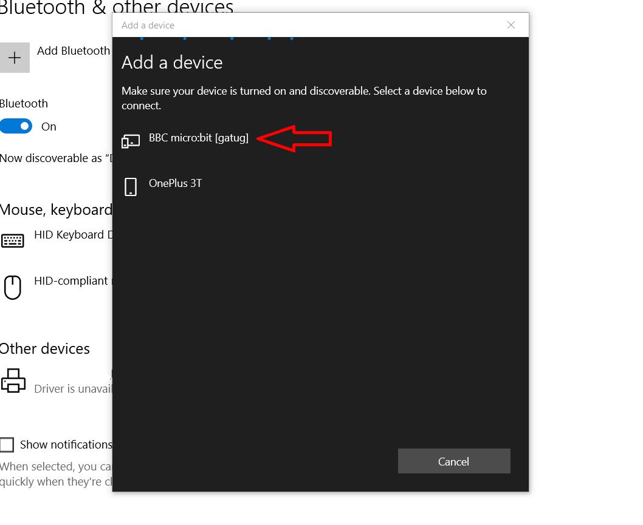Screen dimensions: 643x525
Task: Click the plus Add Bluetooth button in Settings
Action: pyautogui.click(x=15, y=58)
